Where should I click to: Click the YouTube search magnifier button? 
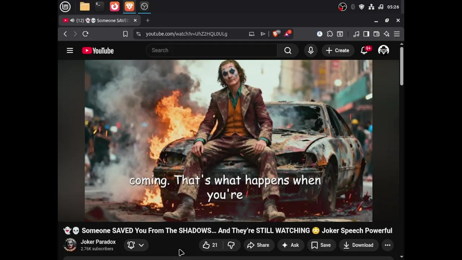288,51
